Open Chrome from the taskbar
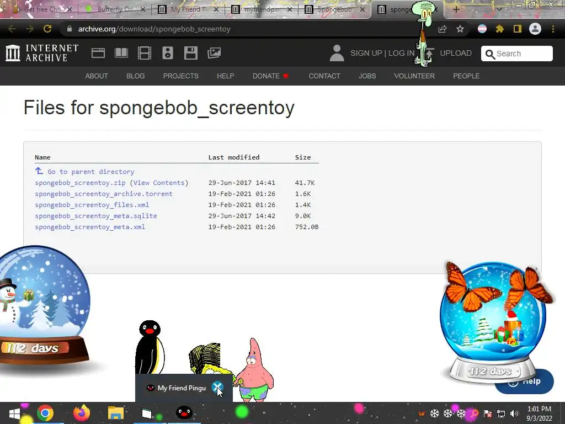Image resolution: width=565 pixels, height=424 pixels. coord(45,413)
